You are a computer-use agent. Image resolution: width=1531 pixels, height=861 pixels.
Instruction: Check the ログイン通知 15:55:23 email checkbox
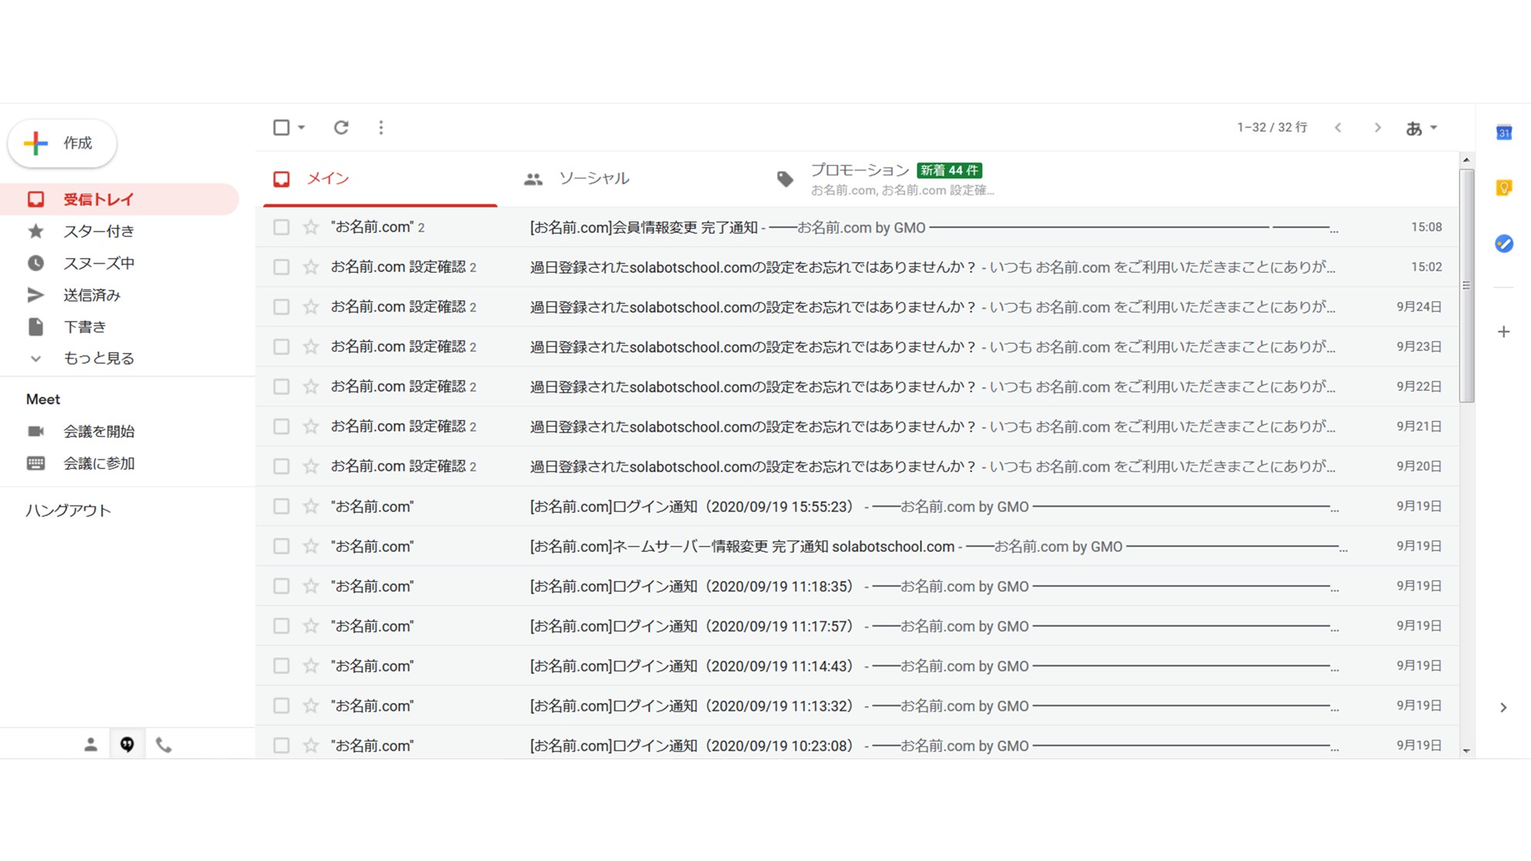coord(282,506)
